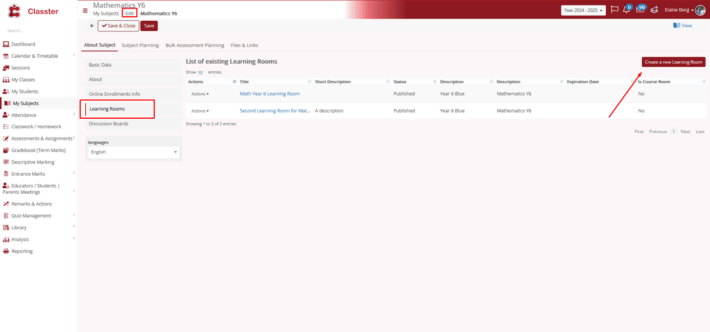Click Save & Close button

click(x=118, y=26)
